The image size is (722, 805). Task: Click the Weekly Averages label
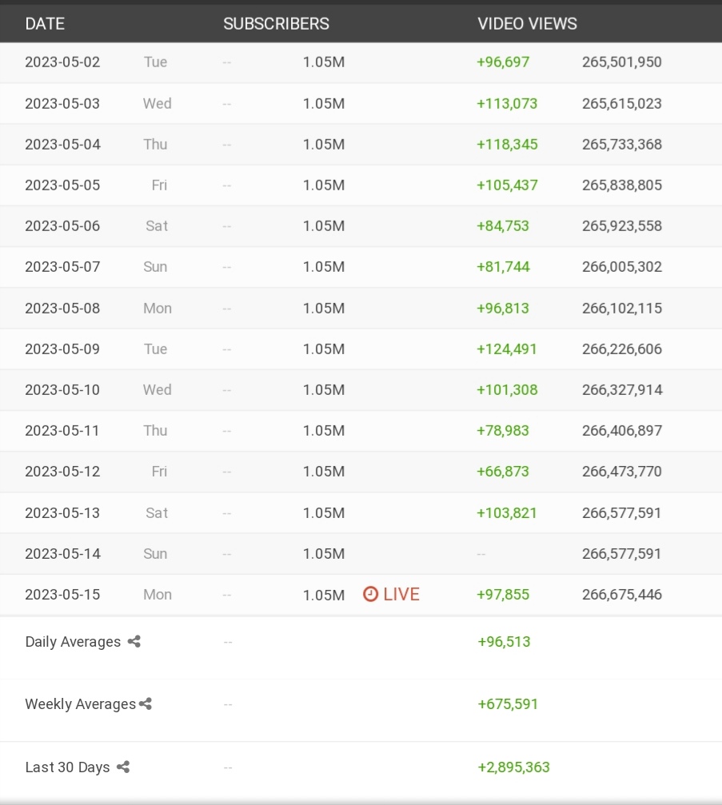coord(81,703)
